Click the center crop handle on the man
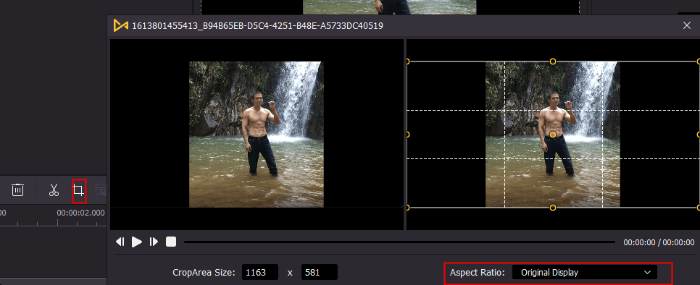The height and width of the screenshot is (285, 700). coord(553,135)
